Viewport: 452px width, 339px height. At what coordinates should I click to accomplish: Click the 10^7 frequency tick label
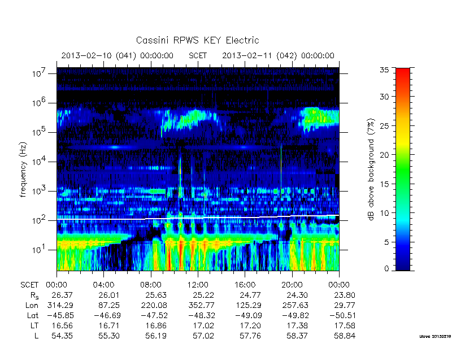[40, 73]
